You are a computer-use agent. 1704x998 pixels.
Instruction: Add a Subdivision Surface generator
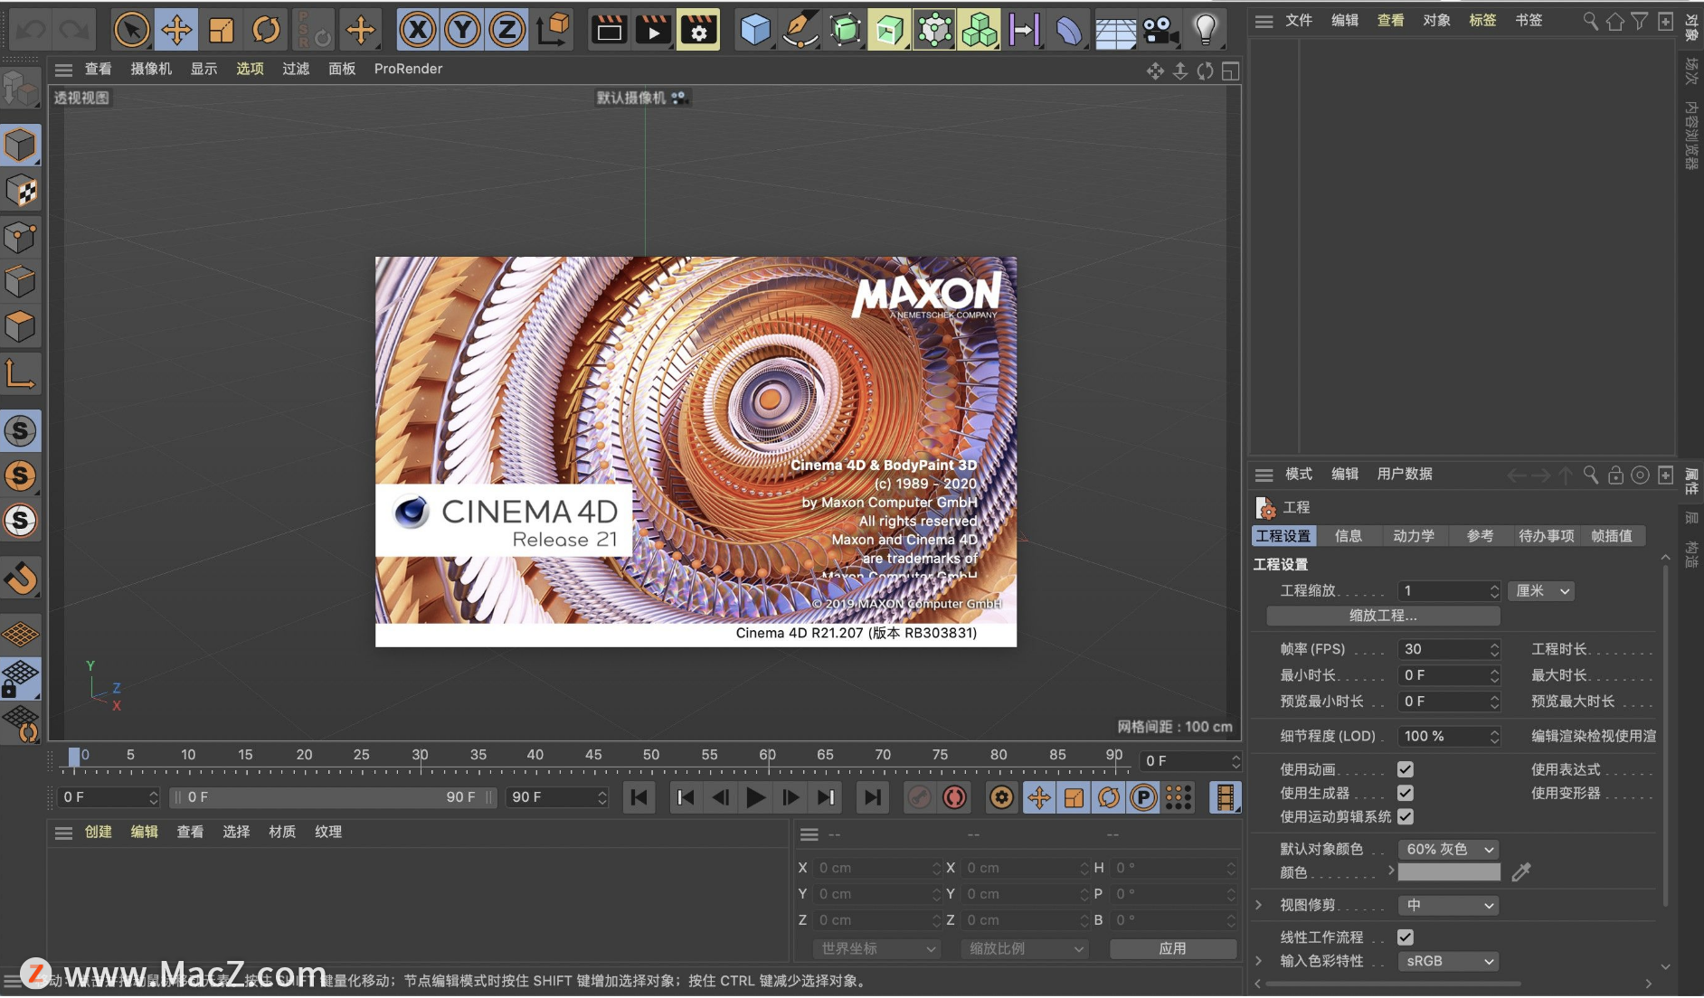[x=845, y=30]
